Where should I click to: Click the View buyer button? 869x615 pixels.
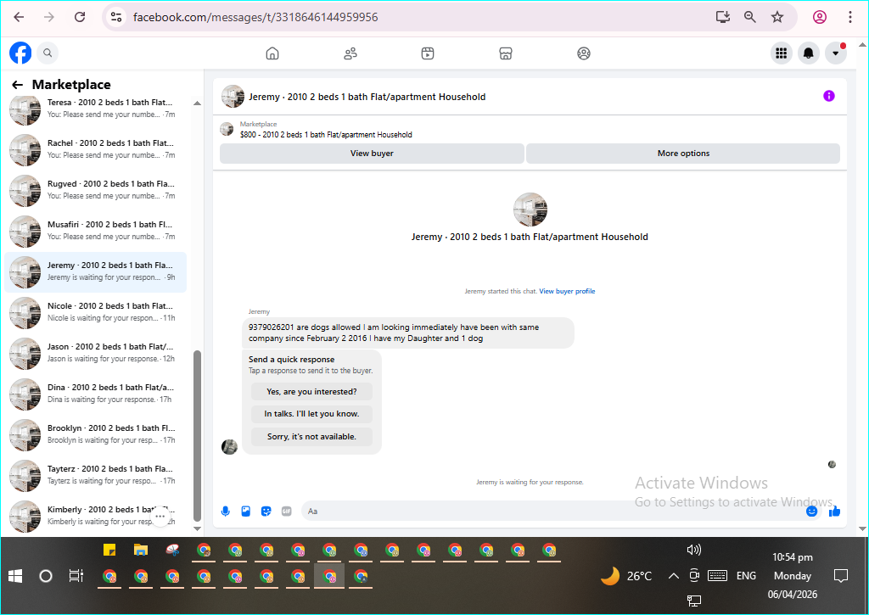[372, 154]
